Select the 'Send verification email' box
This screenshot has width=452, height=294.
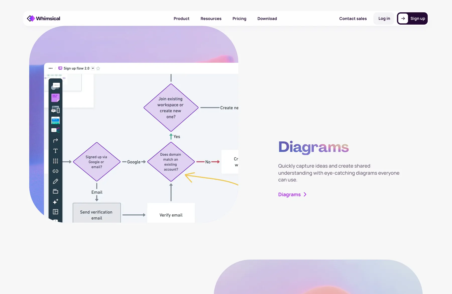[97, 213]
